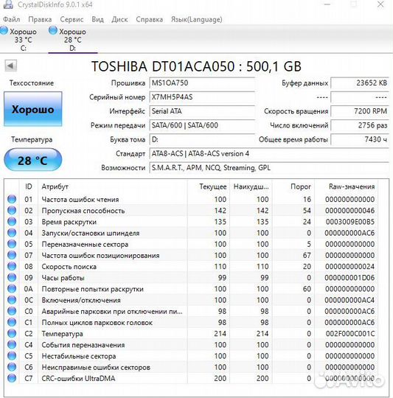Open the Справка menu
The height and width of the screenshot is (398, 393).
coord(149,19)
